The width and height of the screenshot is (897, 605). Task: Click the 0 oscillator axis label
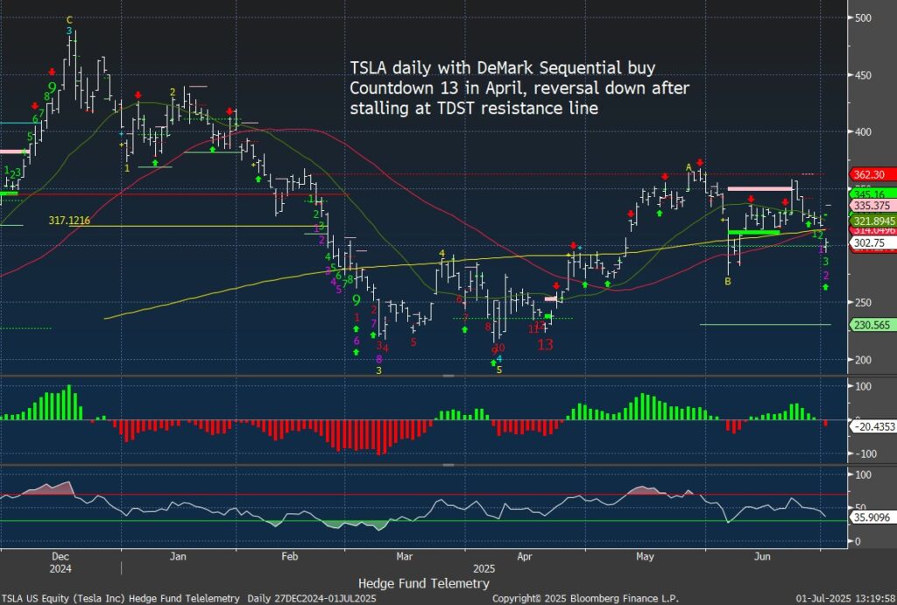tap(858, 541)
